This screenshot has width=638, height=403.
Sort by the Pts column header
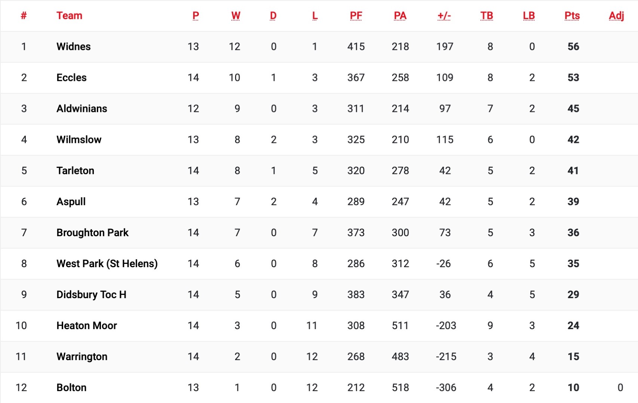coord(572,16)
